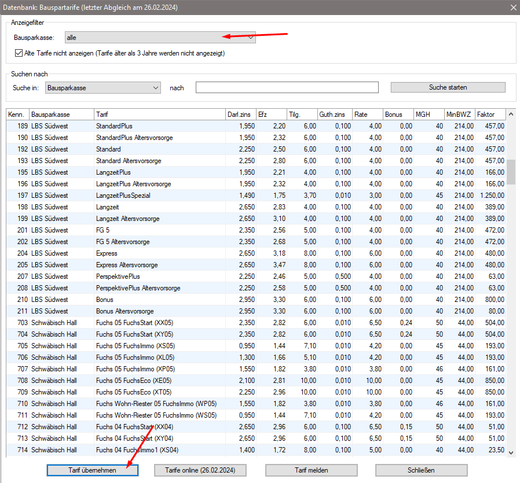
Task: Click Kenn. number 195
Action: (23, 172)
